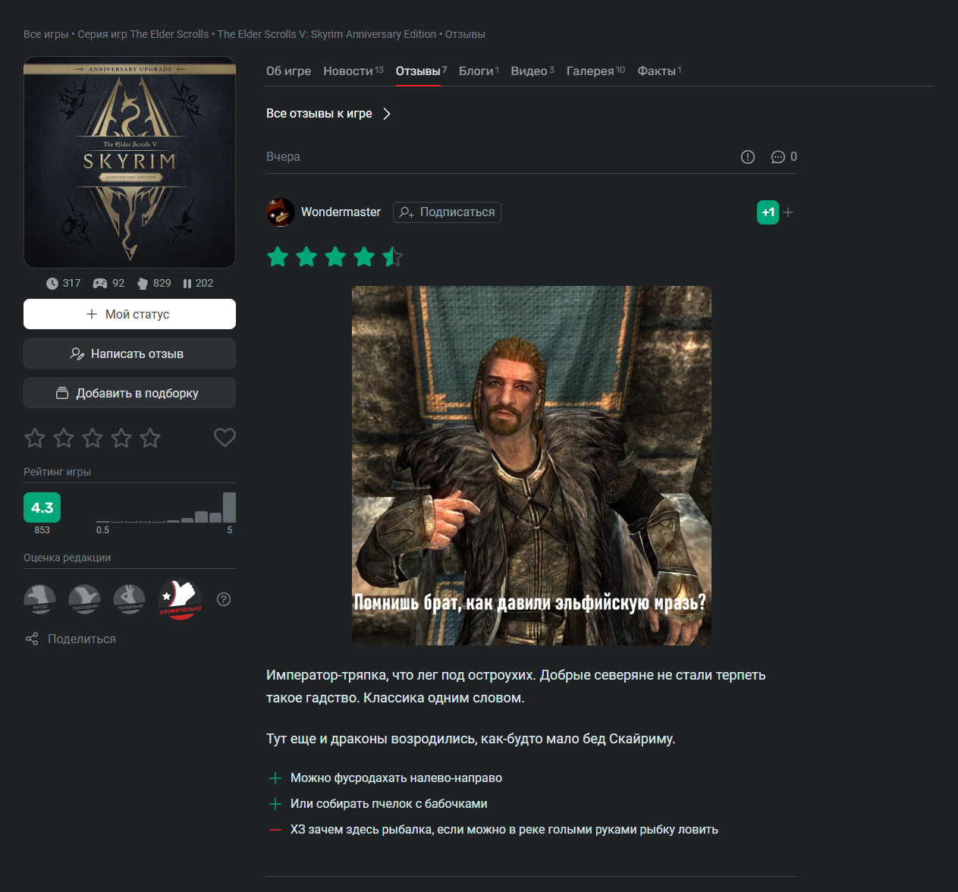Add game to favorites with heart icon
Viewport: 958px width, 892px height.
coord(225,438)
